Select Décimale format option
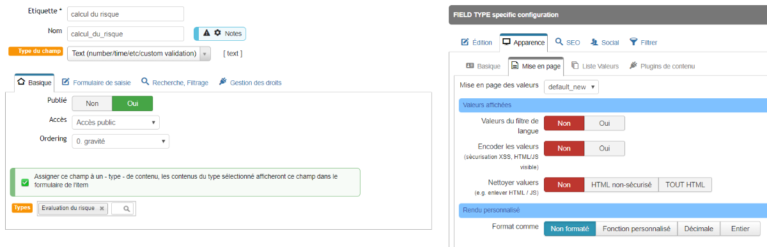 click(699, 228)
